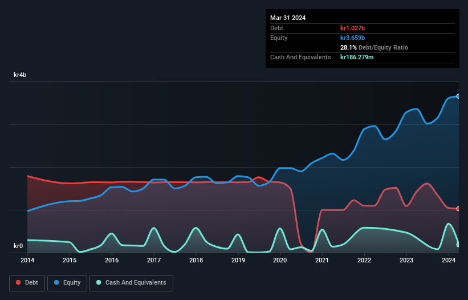Click the 2023 x-axis label
468x300 pixels.
tap(406, 260)
